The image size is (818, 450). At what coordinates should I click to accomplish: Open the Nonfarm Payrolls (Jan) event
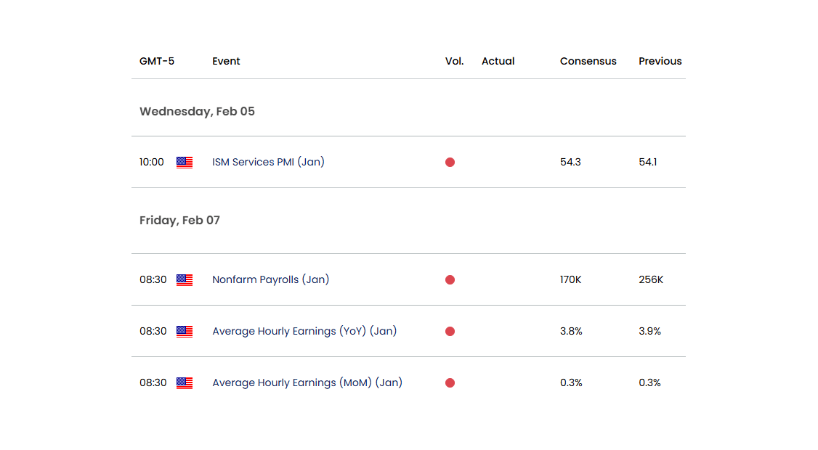click(270, 279)
